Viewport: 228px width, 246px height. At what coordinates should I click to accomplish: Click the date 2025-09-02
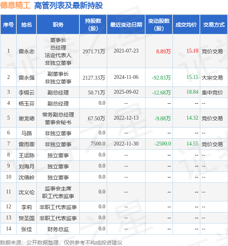pyautogui.click(x=126, y=92)
